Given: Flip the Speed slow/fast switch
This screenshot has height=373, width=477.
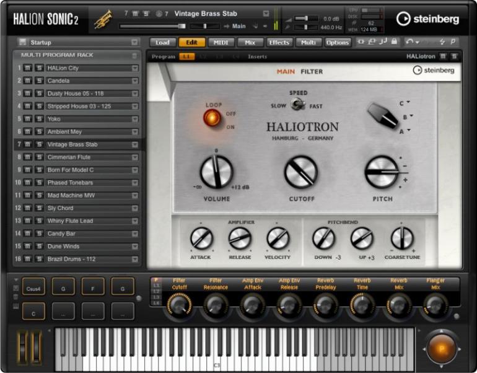Looking at the screenshot, I should coord(298,105).
